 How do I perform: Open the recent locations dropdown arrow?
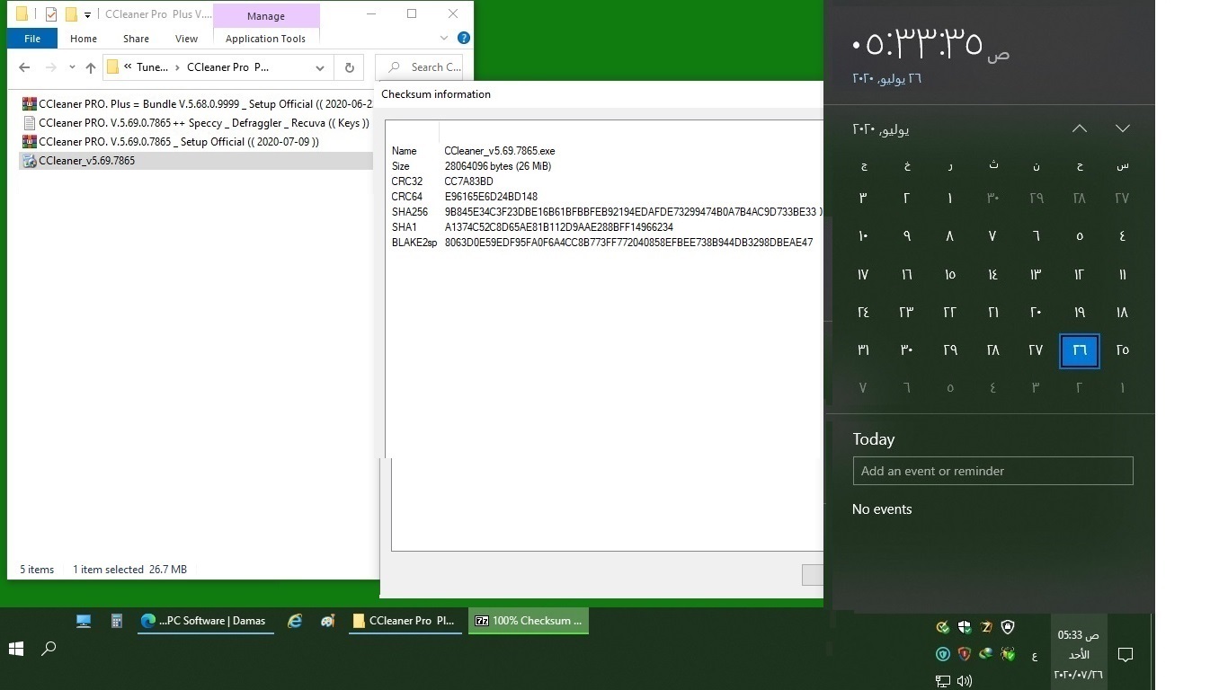pyautogui.click(x=72, y=67)
